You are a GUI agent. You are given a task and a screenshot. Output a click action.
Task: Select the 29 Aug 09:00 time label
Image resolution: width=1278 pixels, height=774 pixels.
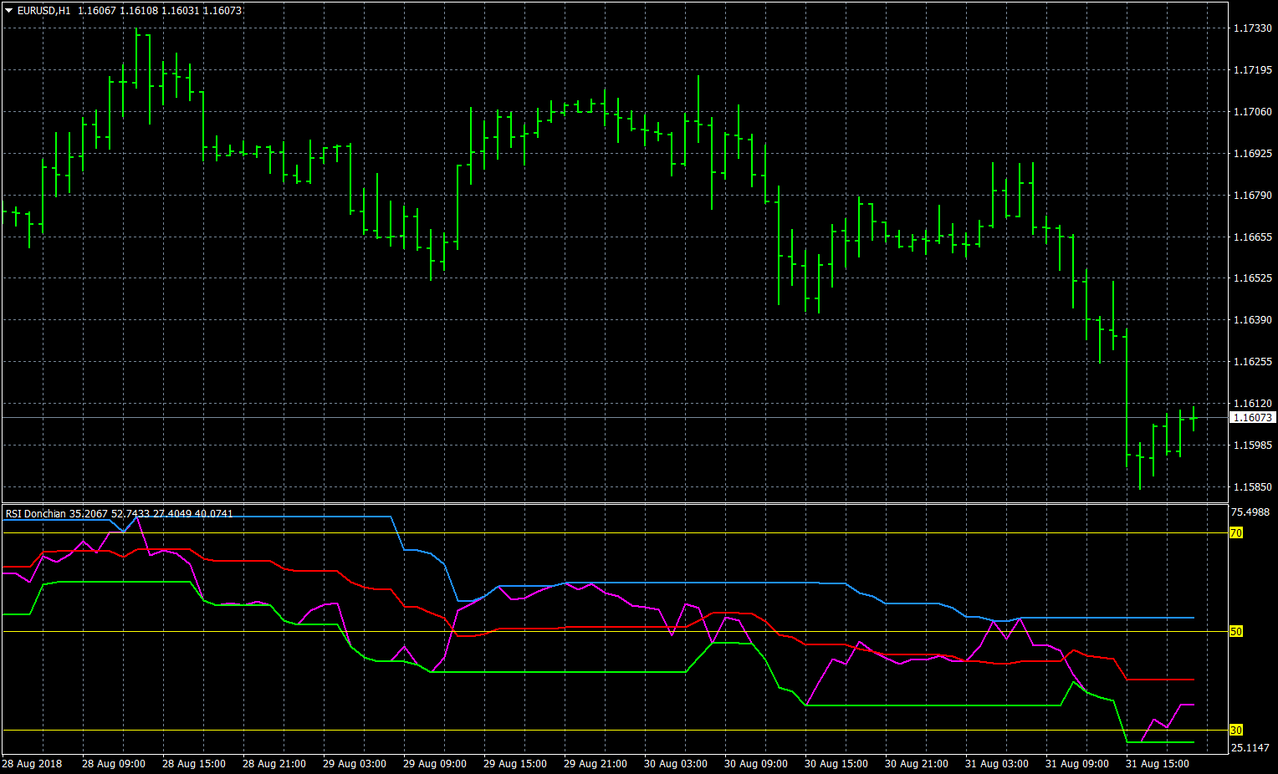pos(435,764)
